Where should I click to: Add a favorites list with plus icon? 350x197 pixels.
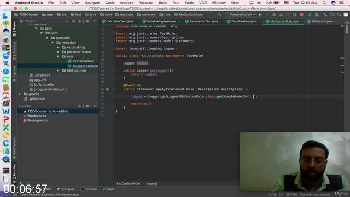point(20,183)
